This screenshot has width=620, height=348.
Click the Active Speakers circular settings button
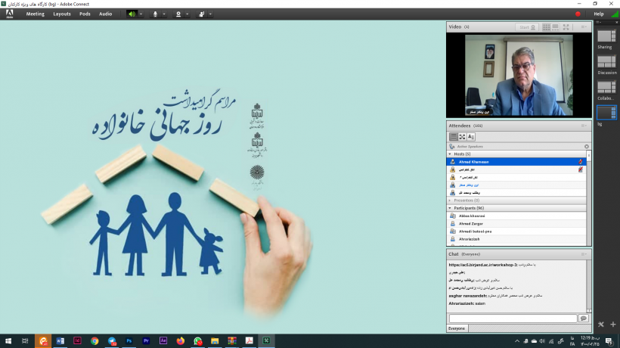point(587,146)
